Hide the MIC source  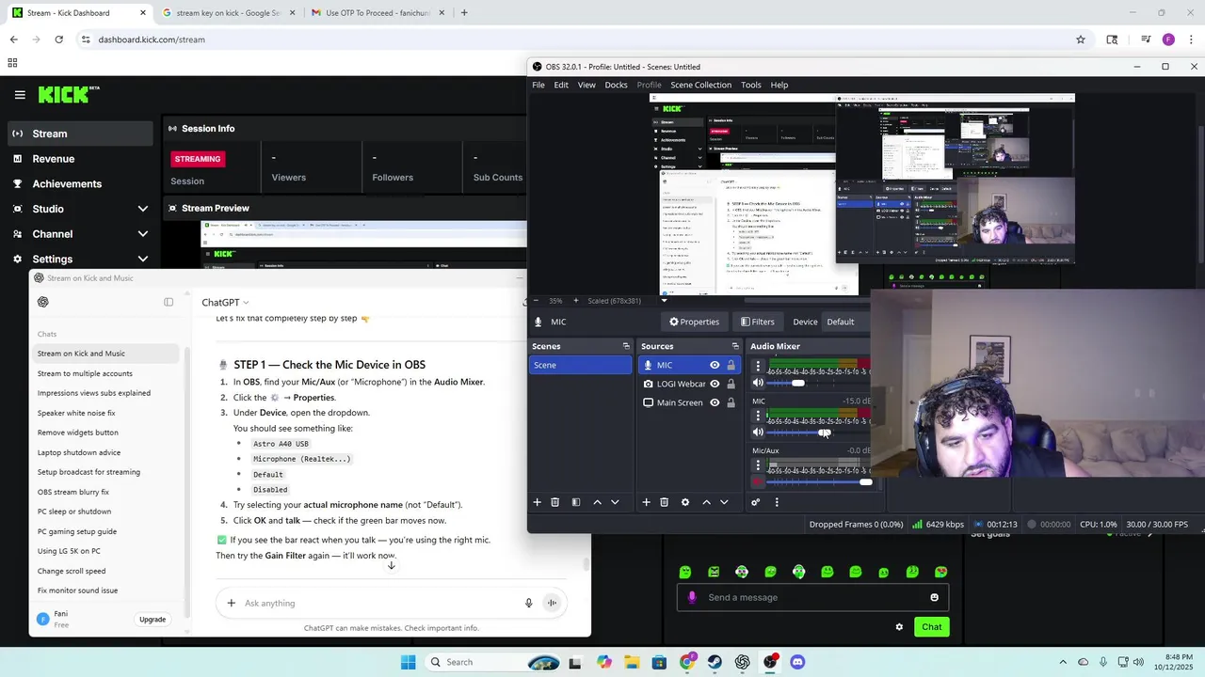coord(715,365)
